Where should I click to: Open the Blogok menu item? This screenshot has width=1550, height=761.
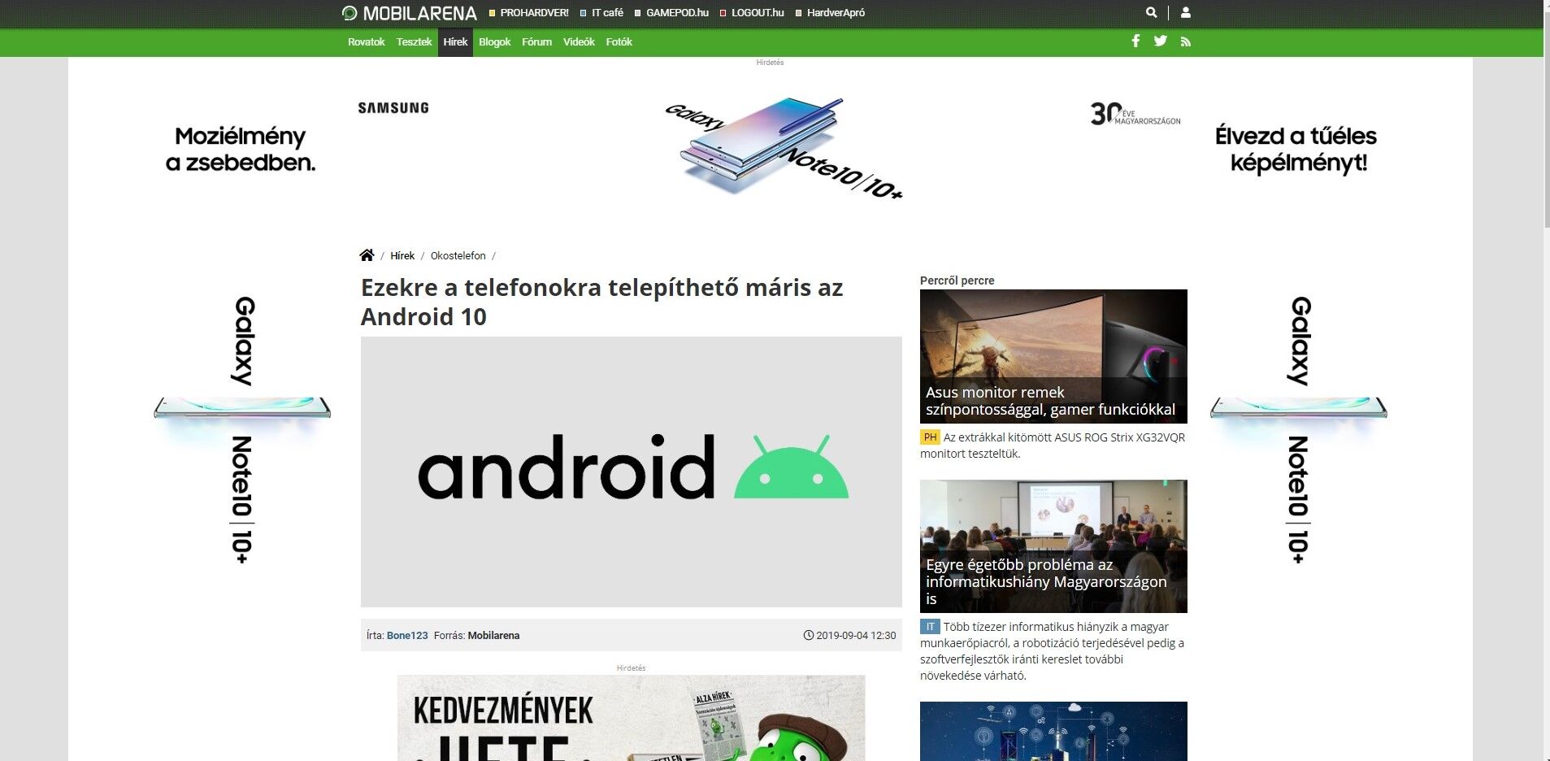pos(494,42)
